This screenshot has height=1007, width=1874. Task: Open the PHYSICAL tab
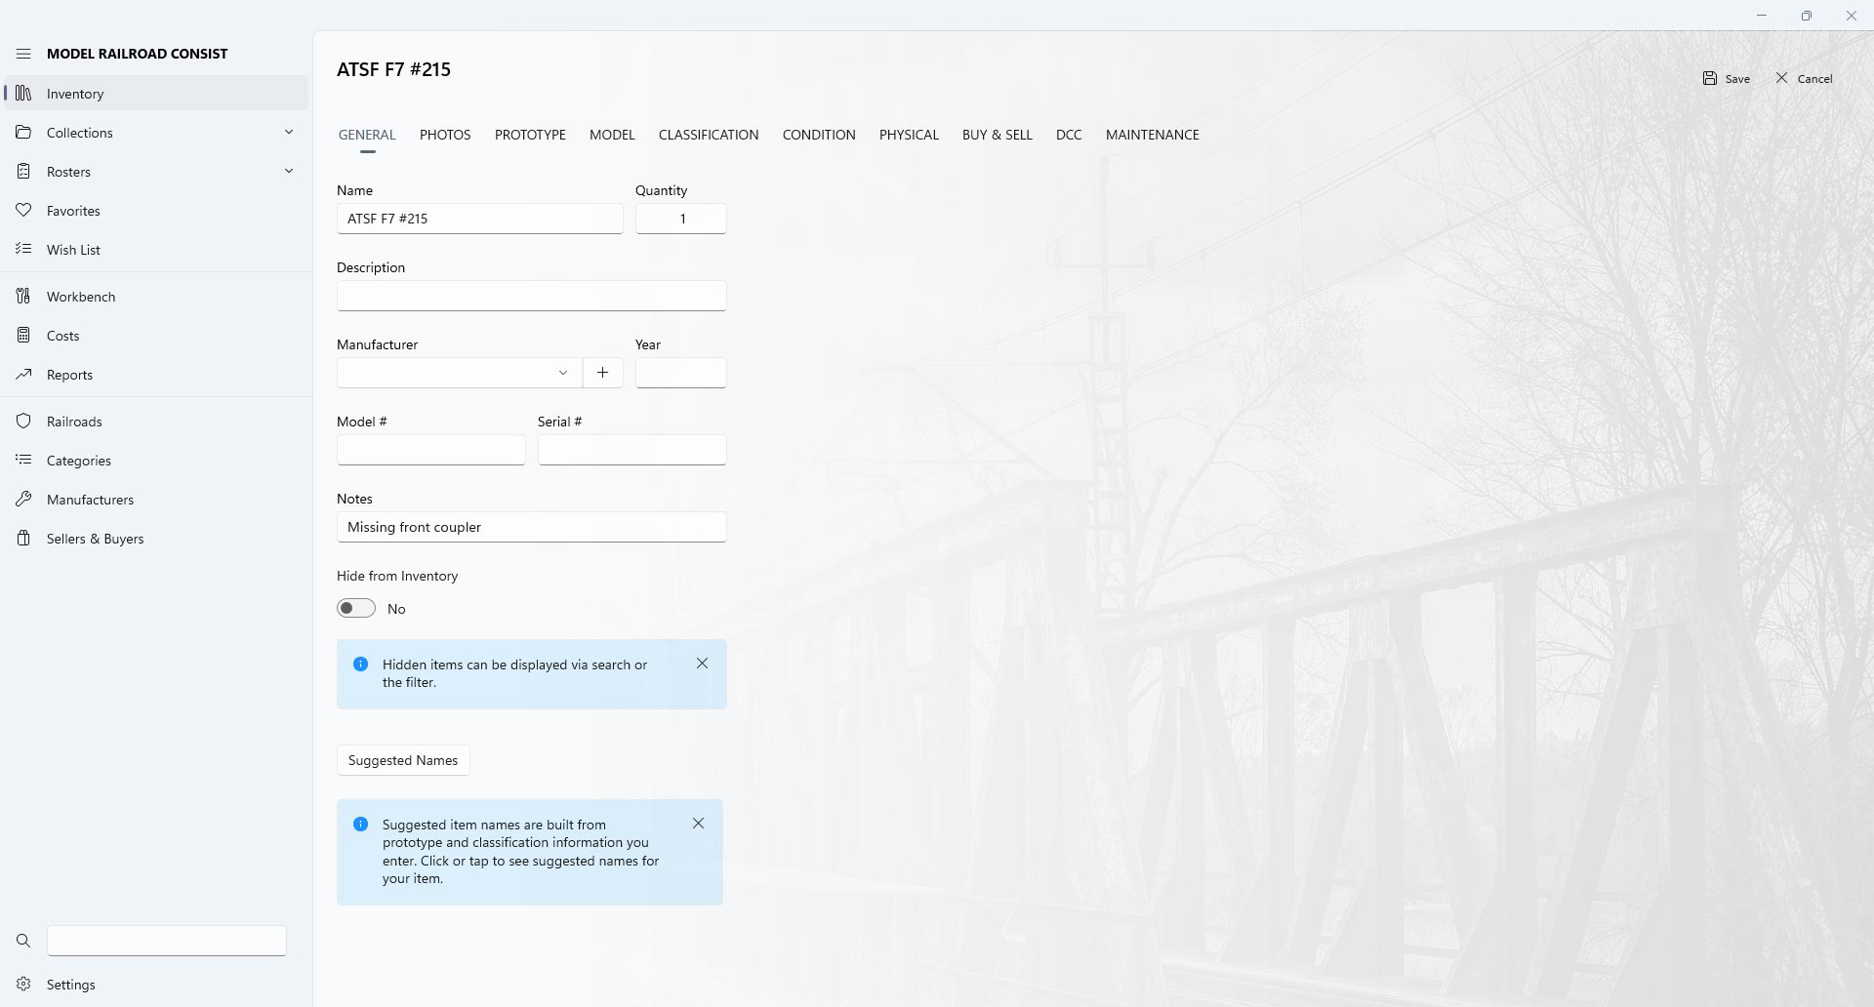[909, 135]
